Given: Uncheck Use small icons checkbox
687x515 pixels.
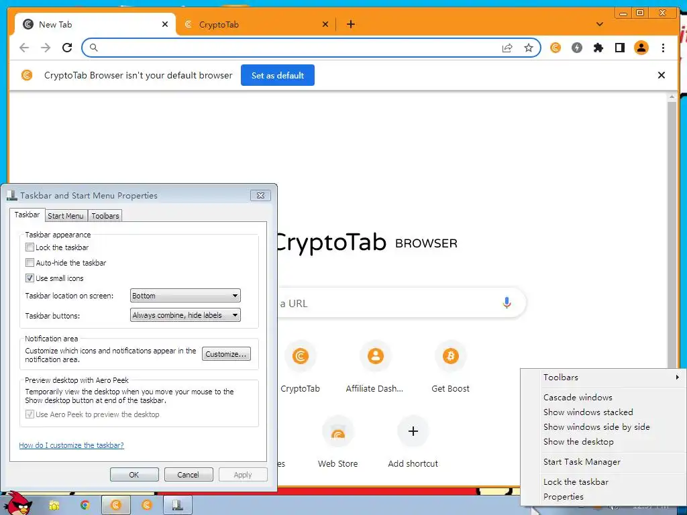Looking at the screenshot, I should [30, 278].
